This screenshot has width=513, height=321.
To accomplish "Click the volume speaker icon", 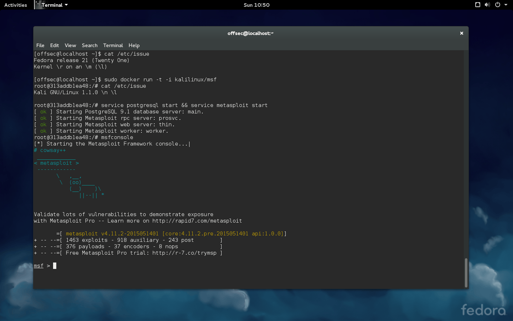I will [x=487, y=5].
